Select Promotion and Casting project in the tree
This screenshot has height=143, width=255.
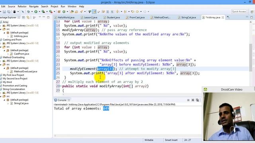(x=15, y=86)
